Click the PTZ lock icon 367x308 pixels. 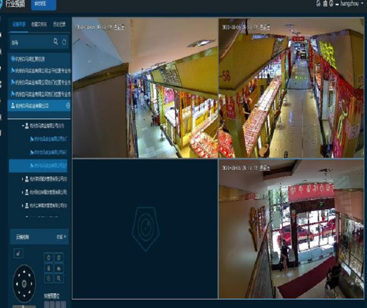tap(18, 254)
